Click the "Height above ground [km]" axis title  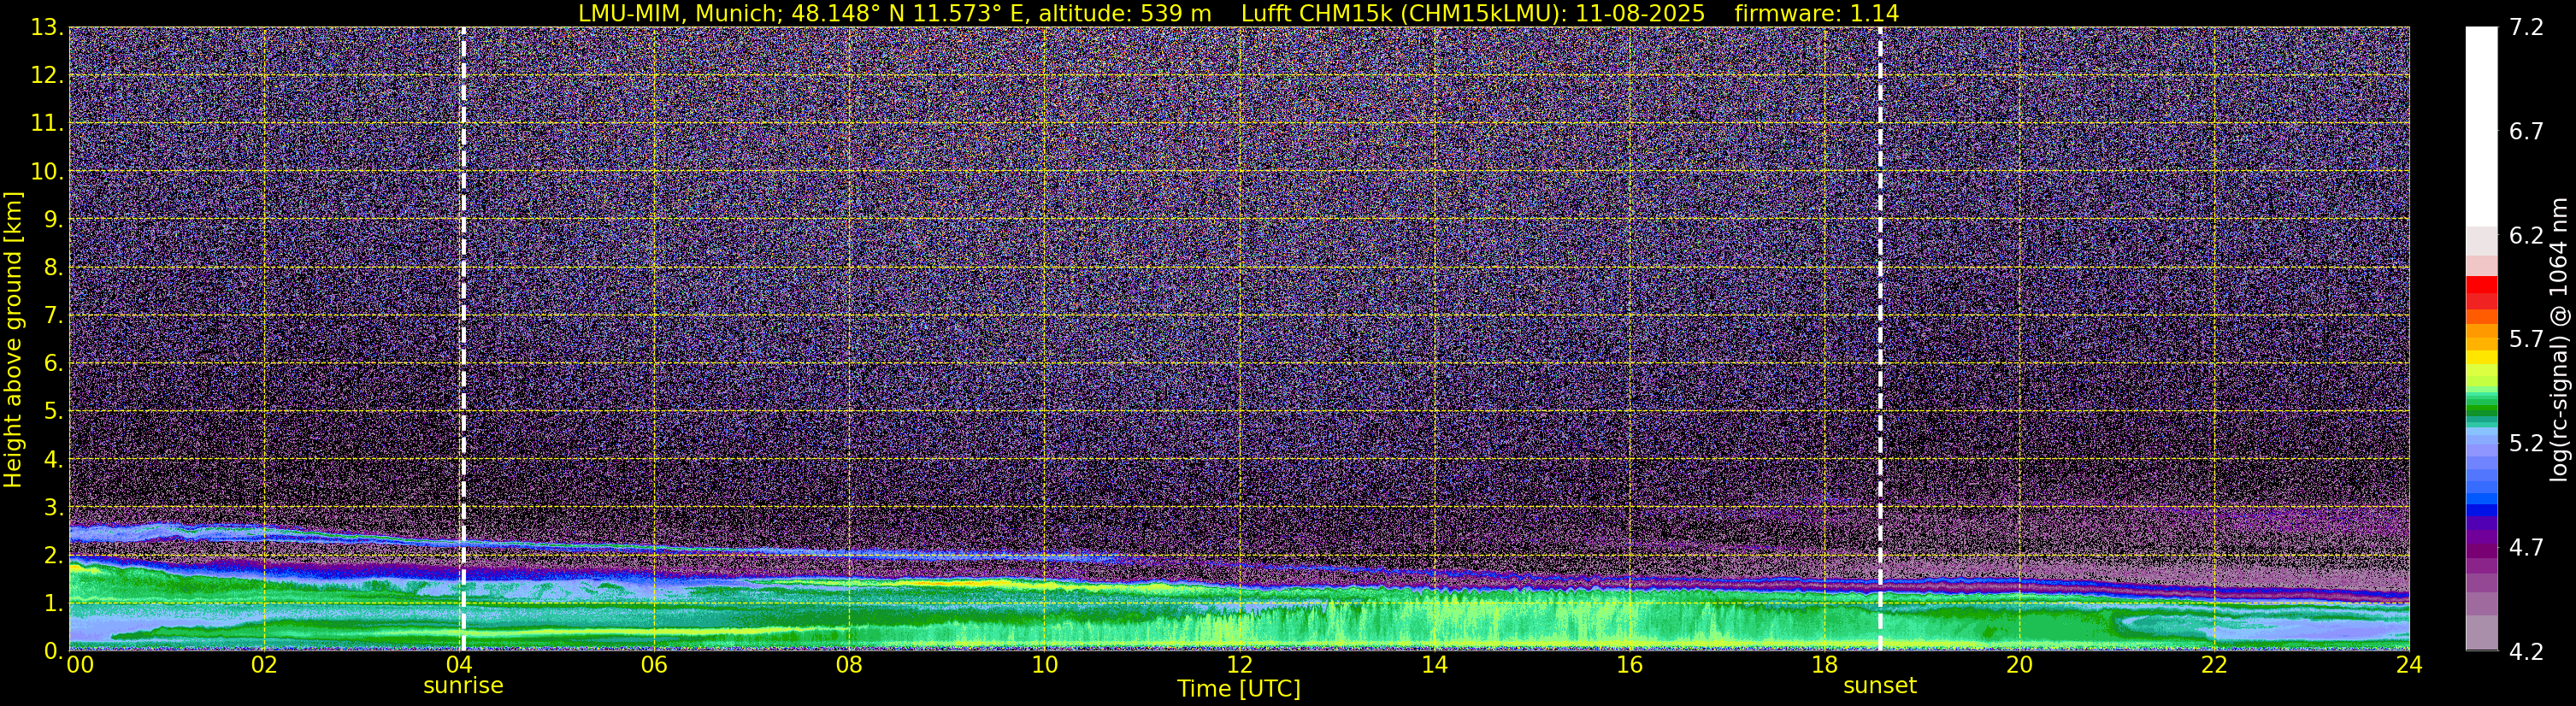[13, 339]
